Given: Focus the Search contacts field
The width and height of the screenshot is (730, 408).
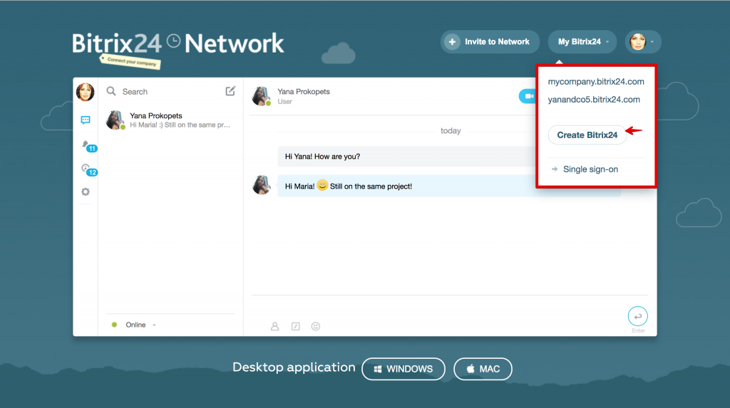Looking at the screenshot, I should coord(170,92).
